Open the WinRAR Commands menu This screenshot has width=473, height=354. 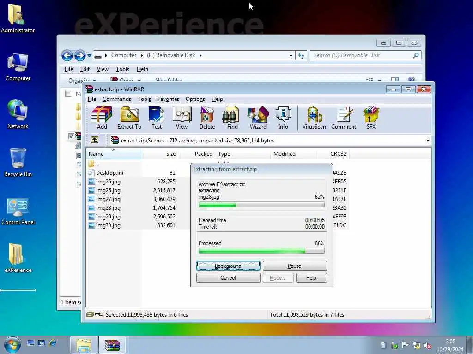coord(117,99)
